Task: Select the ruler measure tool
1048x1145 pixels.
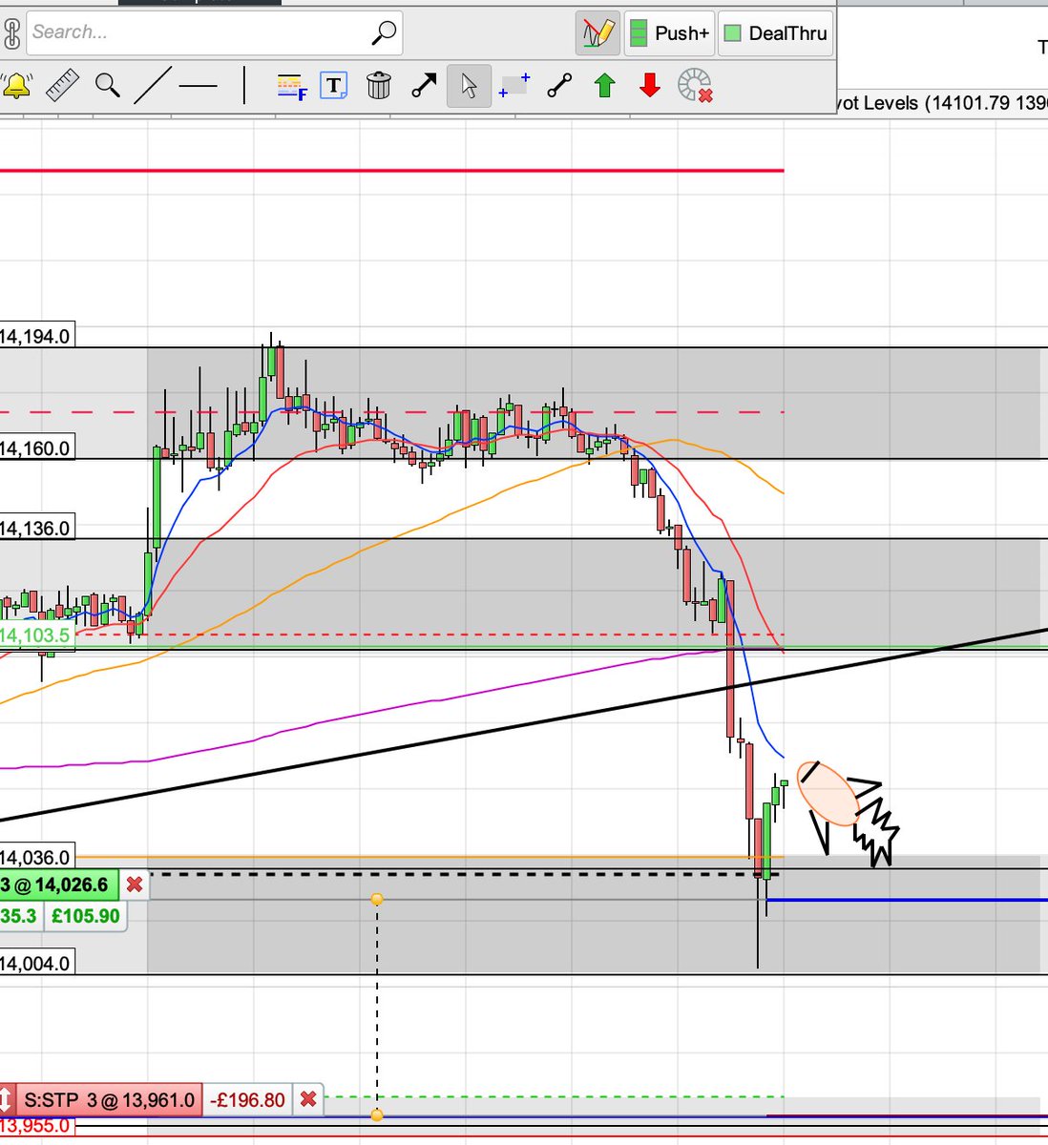Action: tap(62, 86)
